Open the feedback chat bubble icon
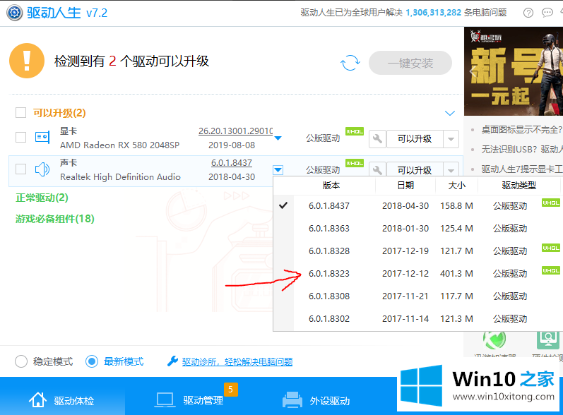The width and height of the screenshot is (563, 415). pos(547,13)
